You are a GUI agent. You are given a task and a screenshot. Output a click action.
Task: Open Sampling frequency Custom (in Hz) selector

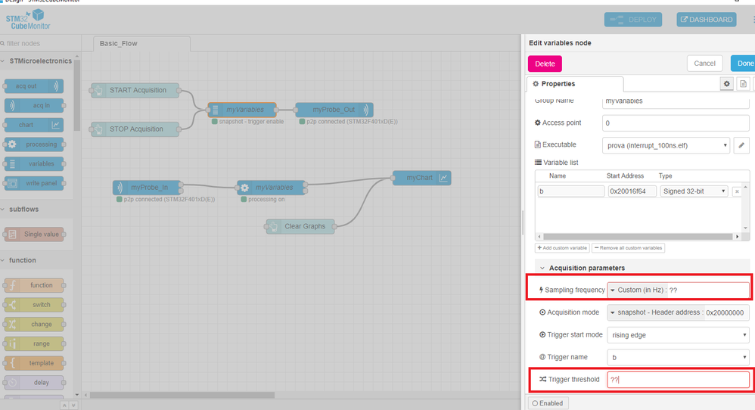click(x=637, y=290)
